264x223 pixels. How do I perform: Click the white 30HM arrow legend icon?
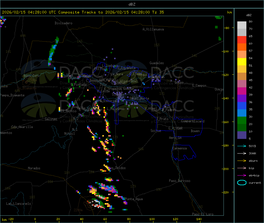(x=242, y=153)
